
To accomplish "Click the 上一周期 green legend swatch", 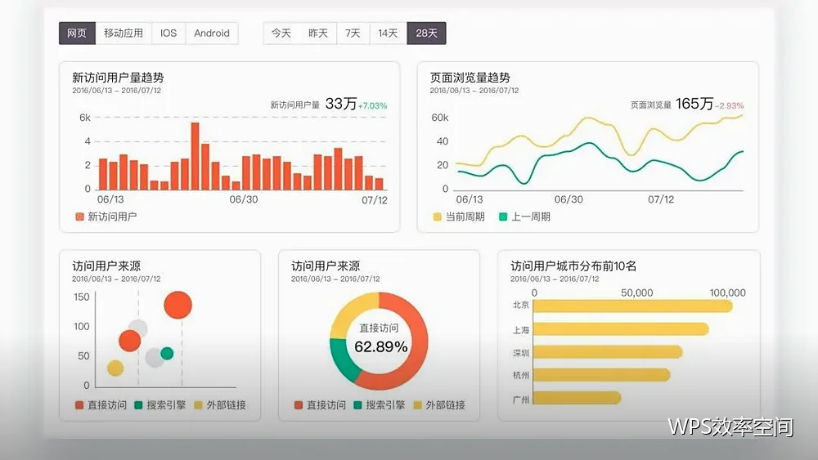I will tap(503, 217).
